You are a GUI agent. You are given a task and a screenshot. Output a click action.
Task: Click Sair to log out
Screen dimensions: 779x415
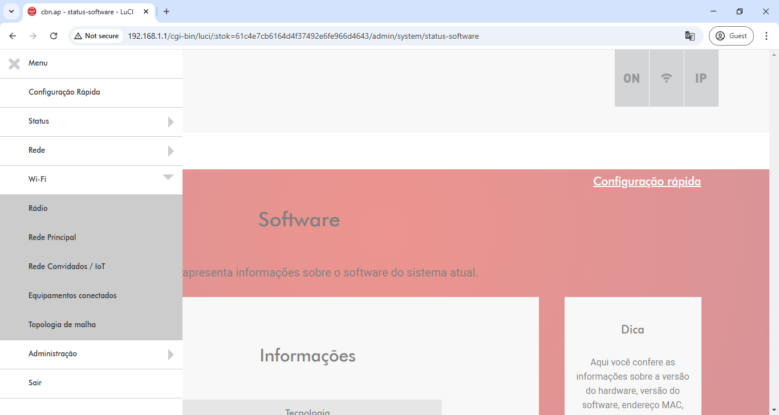35,383
